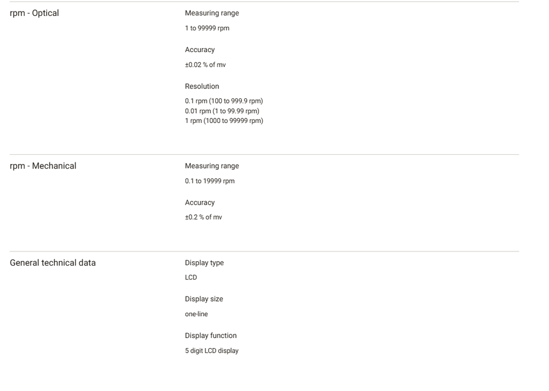
Task: Click the 1 to 99999 rpm value
Action: [x=207, y=29]
